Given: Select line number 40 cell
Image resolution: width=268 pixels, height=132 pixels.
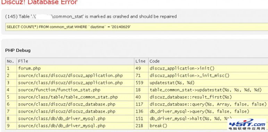Looking at the screenshot, I should (x=141, y=97).
